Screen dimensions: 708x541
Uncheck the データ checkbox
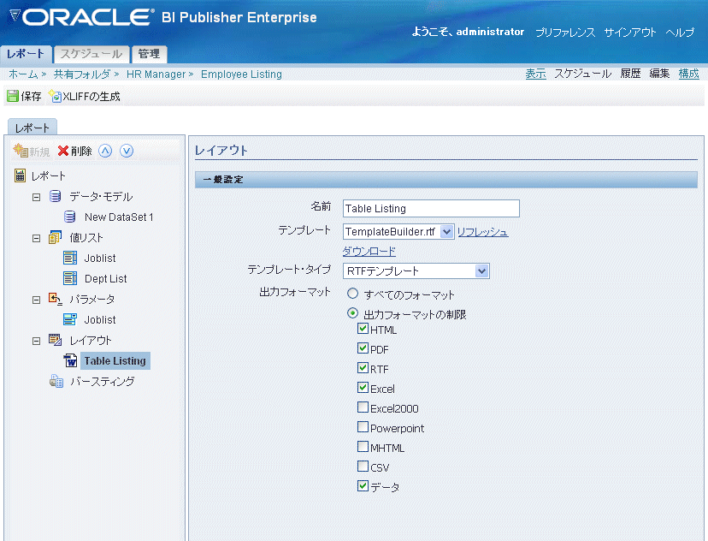pyautogui.click(x=363, y=486)
